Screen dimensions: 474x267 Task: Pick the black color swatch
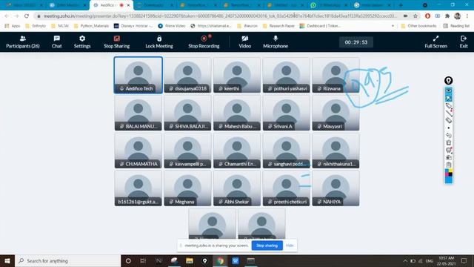point(451,174)
